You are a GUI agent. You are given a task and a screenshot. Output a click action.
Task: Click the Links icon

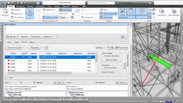click(102, 10)
